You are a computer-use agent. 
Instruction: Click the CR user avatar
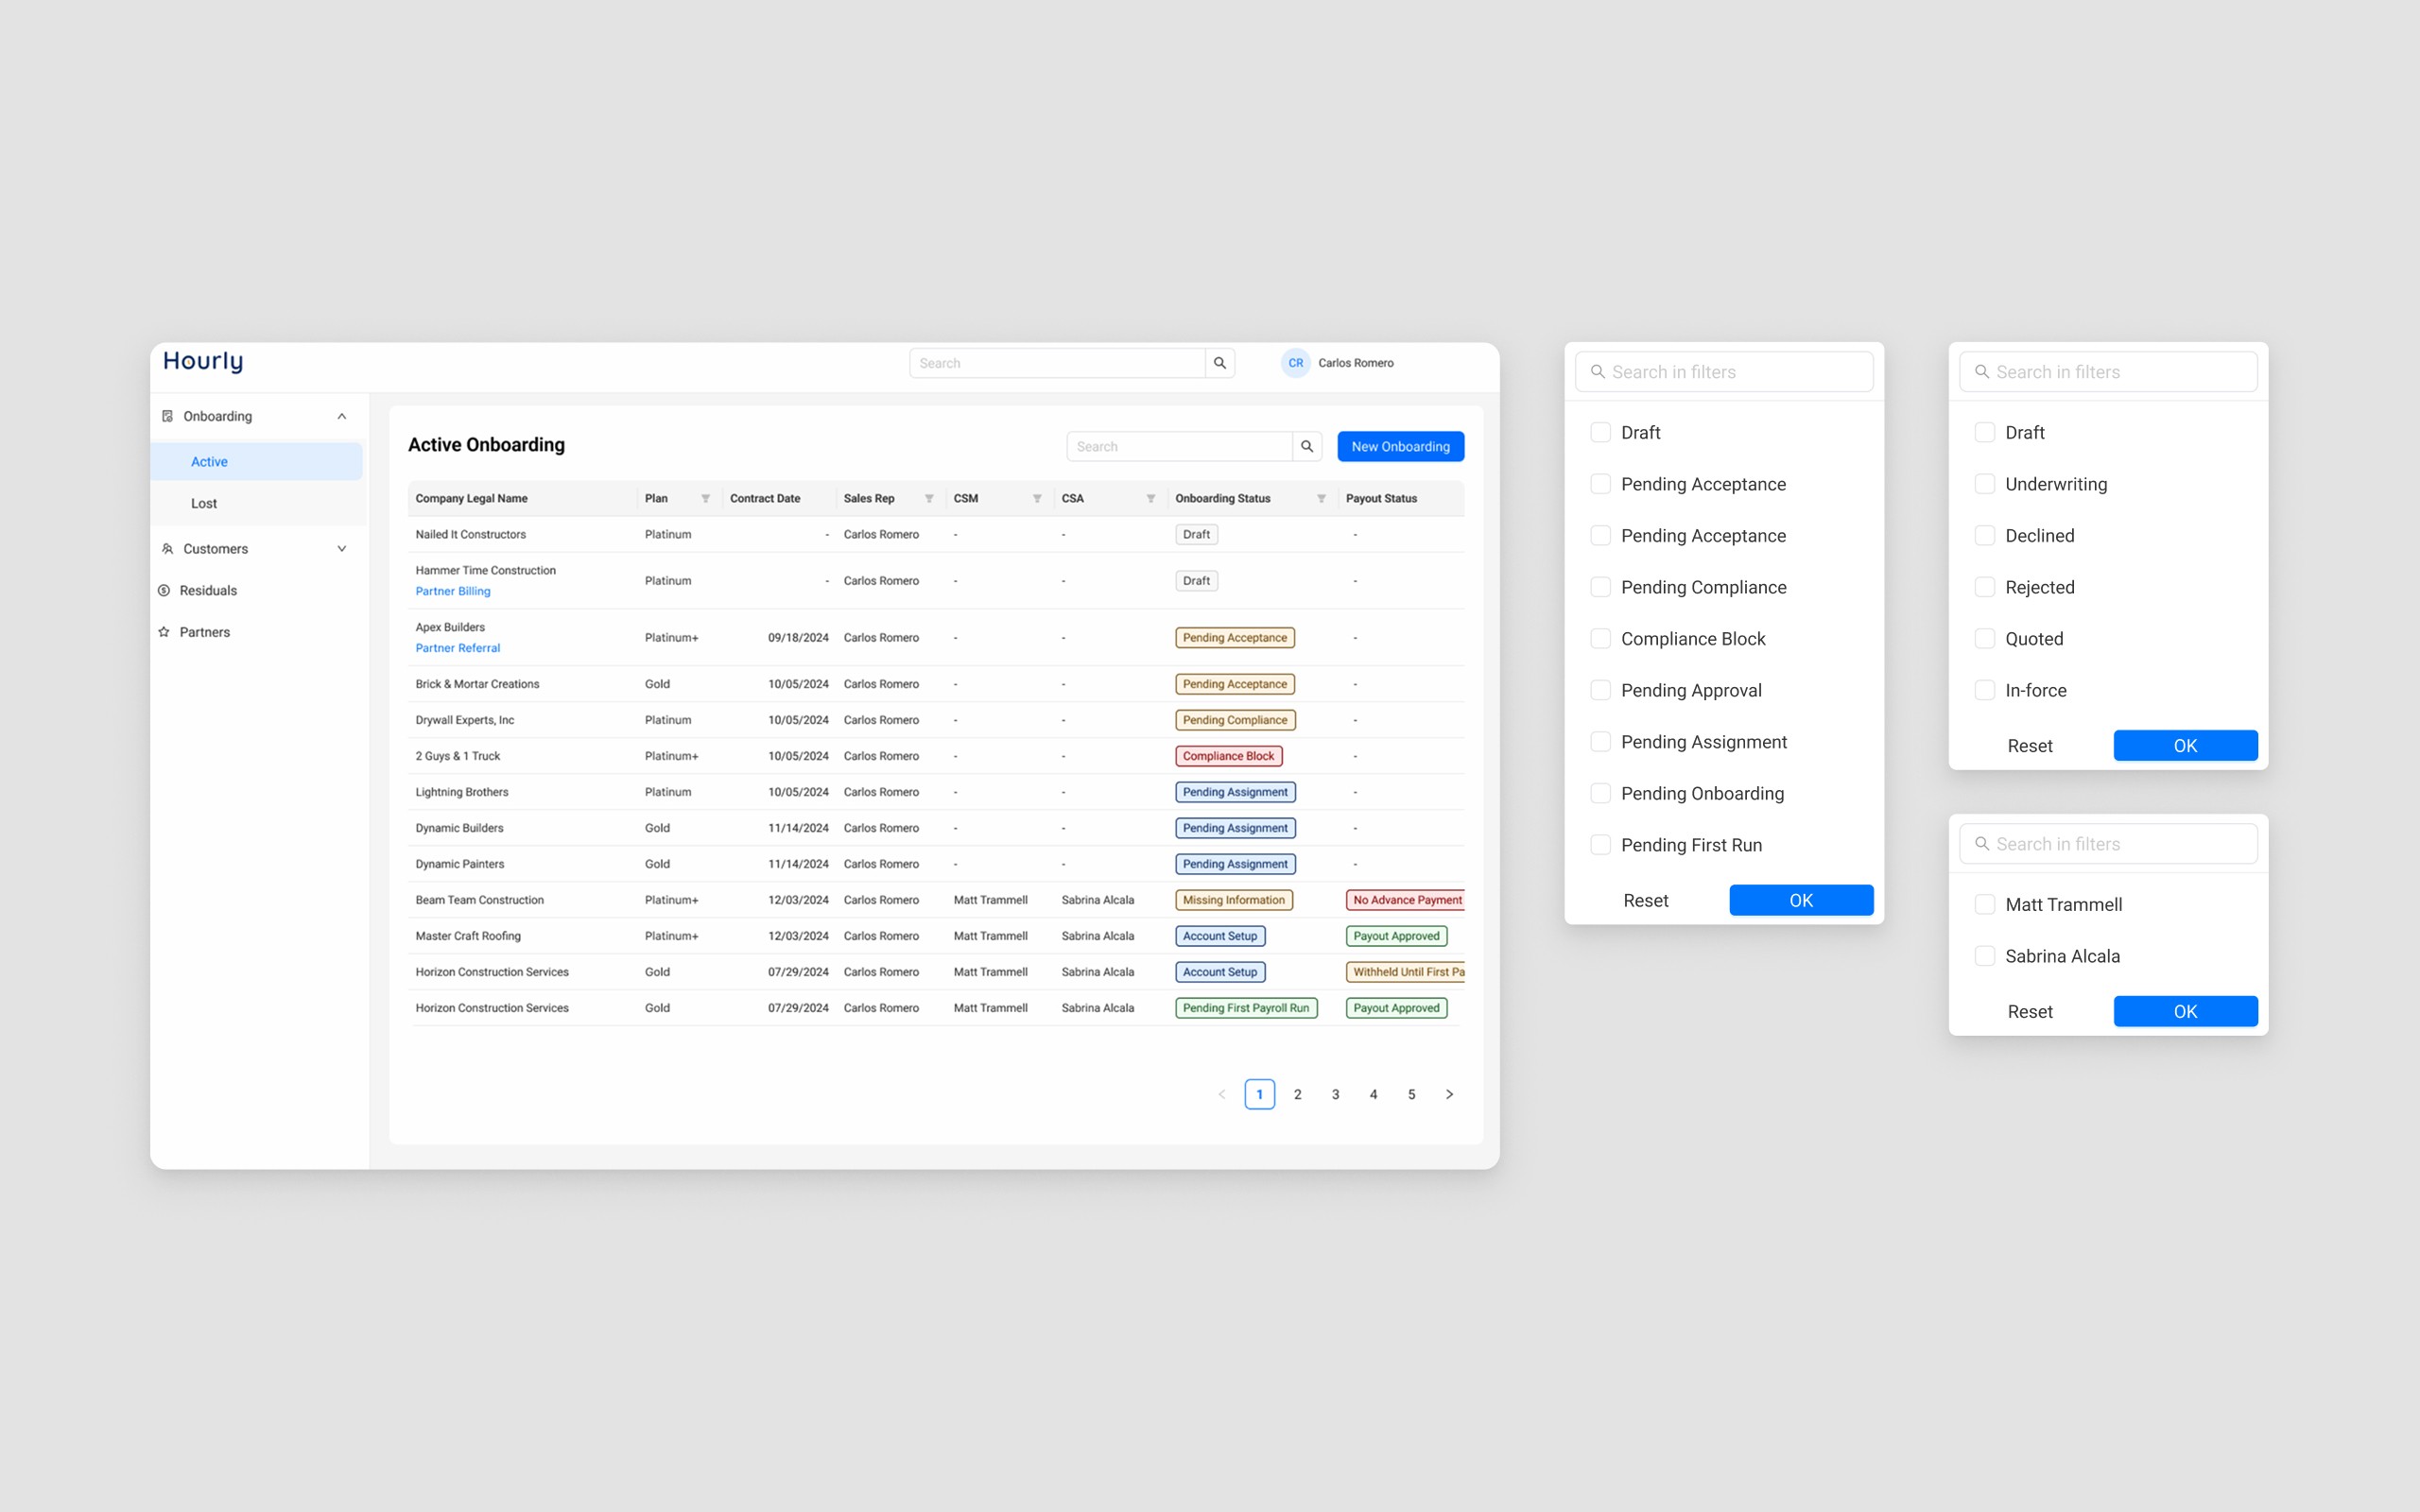pyautogui.click(x=1295, y=363)
